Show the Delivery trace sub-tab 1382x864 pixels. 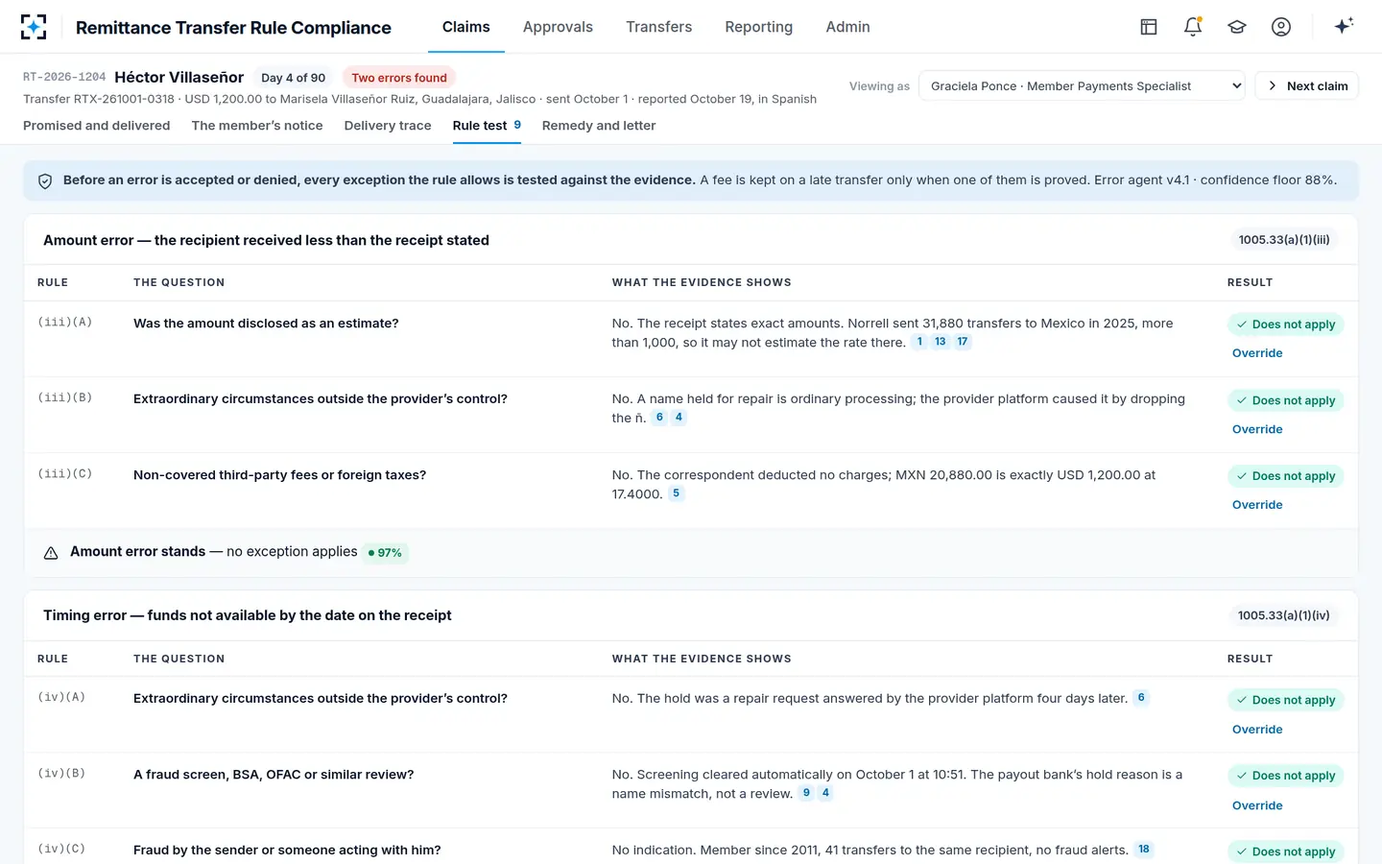click(388, 126)
